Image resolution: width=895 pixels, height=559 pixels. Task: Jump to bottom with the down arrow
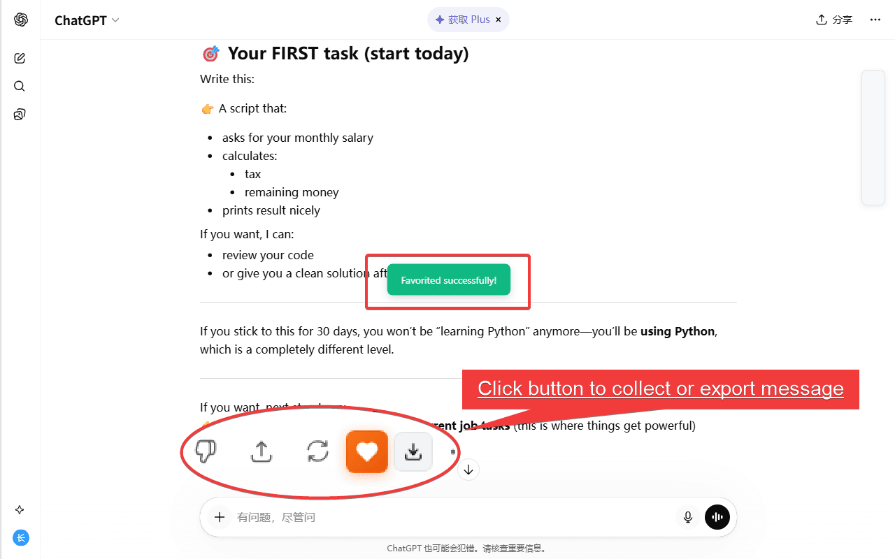[468, 469]
